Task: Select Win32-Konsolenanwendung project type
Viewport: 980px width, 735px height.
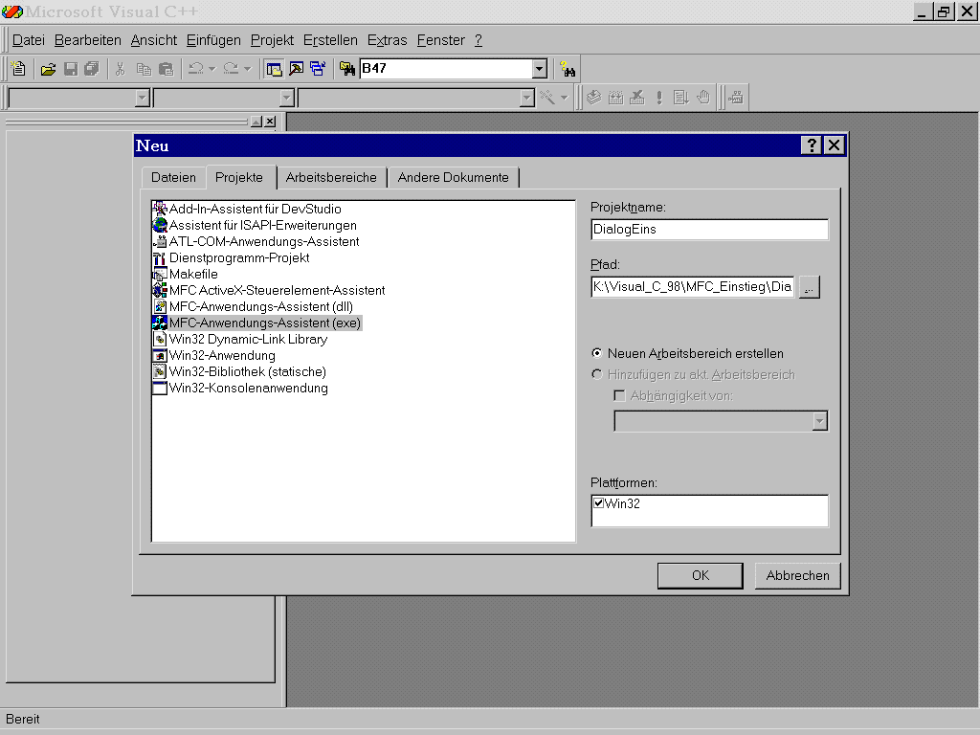Action: [x=248, y=388]
